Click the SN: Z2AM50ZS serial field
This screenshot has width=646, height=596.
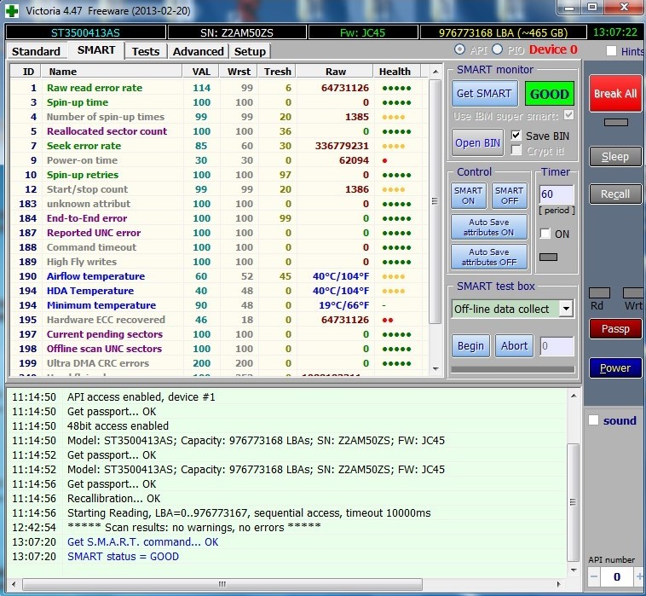[237, 32]
